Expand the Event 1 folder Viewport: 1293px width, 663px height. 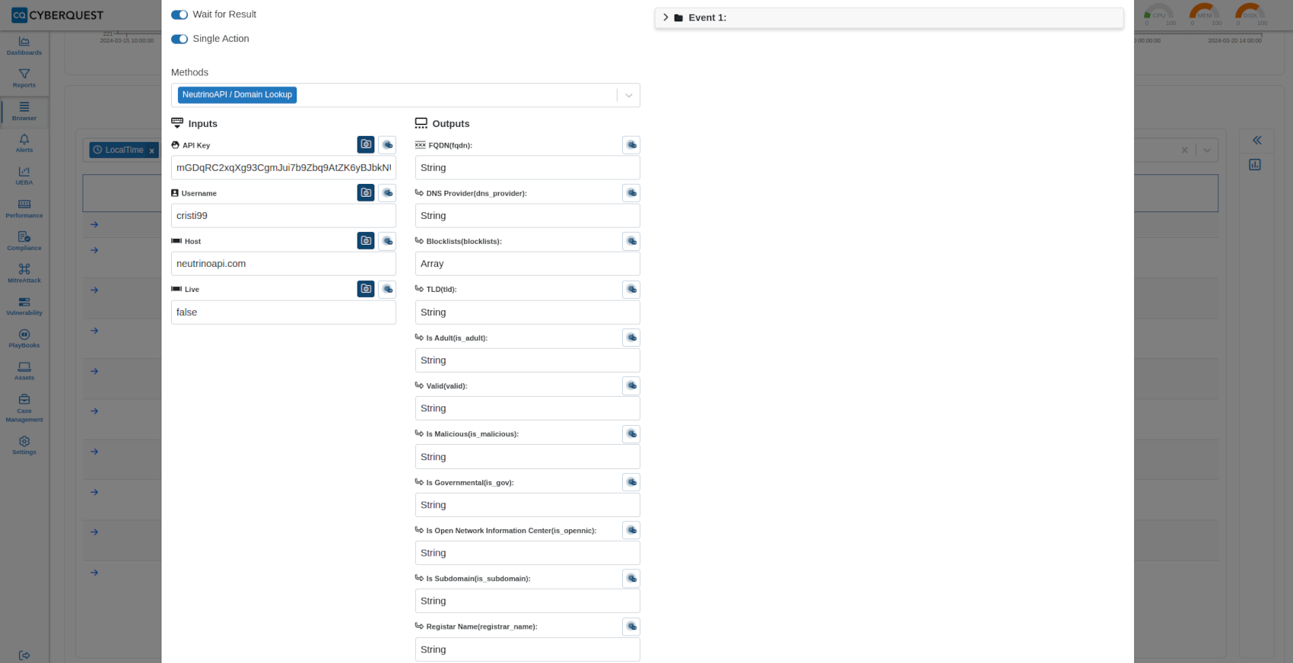(666, 17)
